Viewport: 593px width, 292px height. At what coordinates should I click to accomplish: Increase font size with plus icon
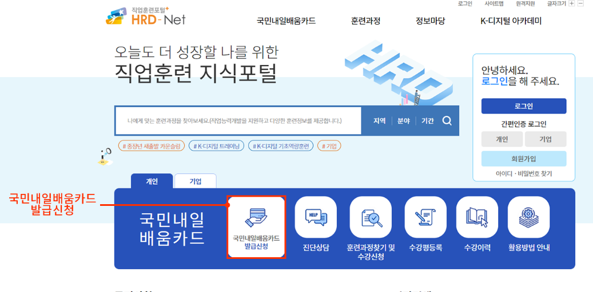571,3
